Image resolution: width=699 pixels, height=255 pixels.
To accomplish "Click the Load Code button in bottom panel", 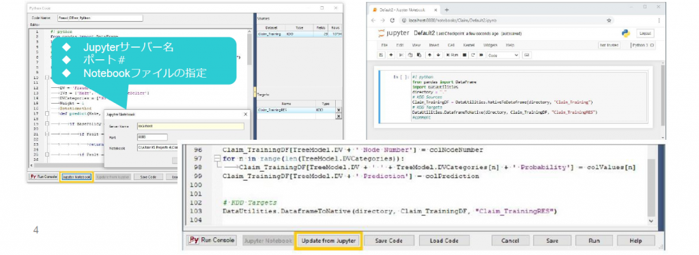I will (444, 241).
